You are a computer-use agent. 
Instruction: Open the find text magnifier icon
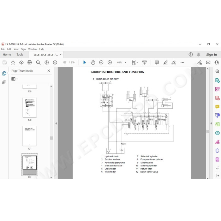(38, 63)
